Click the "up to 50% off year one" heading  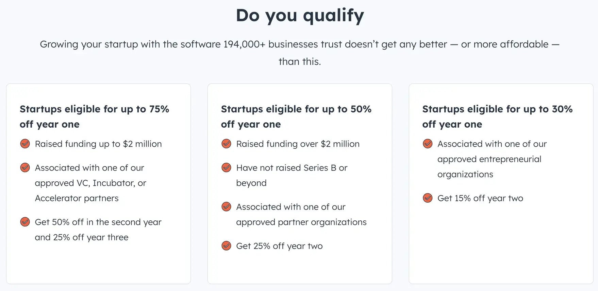(x=296, y=116)
